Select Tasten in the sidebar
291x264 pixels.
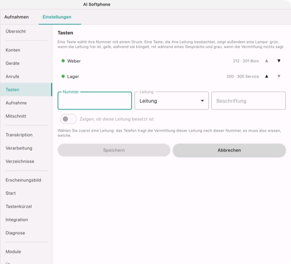coord(26,90)
